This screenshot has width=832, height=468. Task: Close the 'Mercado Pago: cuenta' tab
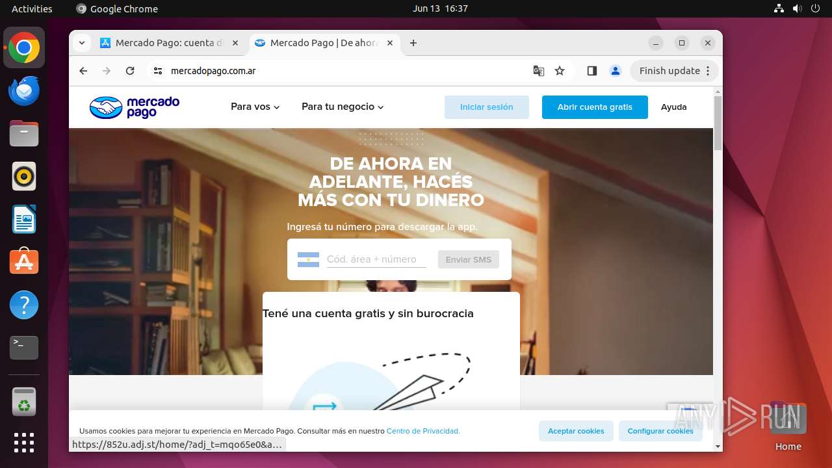235,43
